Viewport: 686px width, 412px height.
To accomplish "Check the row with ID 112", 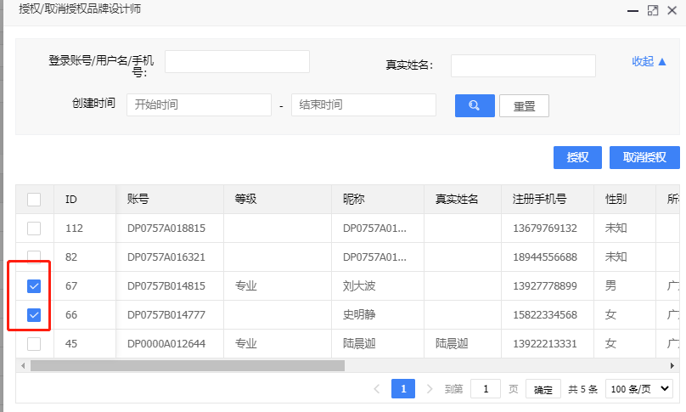I will pos(34,229).
